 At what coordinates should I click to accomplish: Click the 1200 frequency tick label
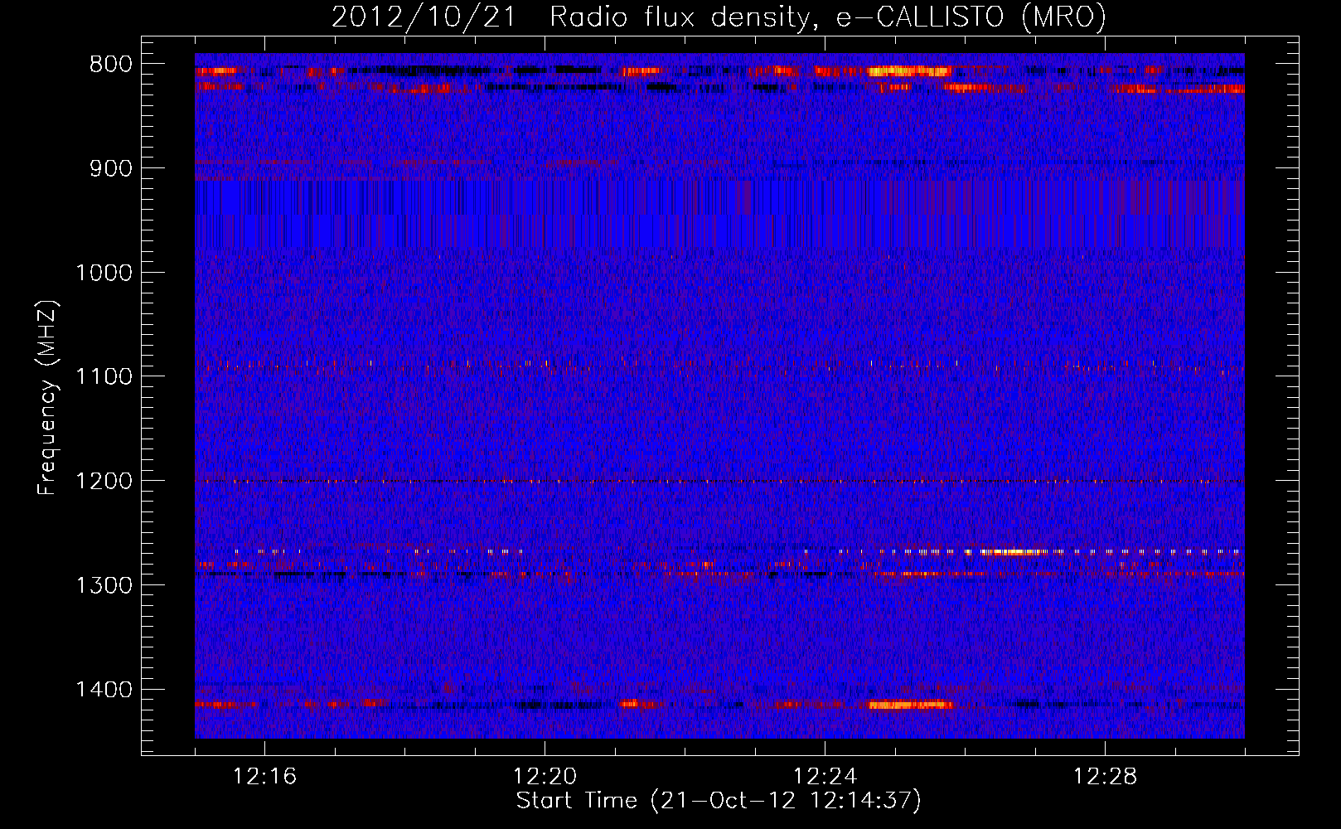pyautogui.click(x=104, y=481)
